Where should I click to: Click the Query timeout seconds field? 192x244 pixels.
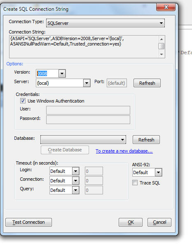pos(94,190)
